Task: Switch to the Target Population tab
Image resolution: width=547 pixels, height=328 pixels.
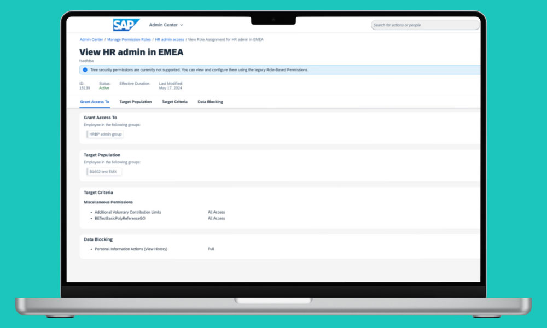Action: (x=135, y=102)
